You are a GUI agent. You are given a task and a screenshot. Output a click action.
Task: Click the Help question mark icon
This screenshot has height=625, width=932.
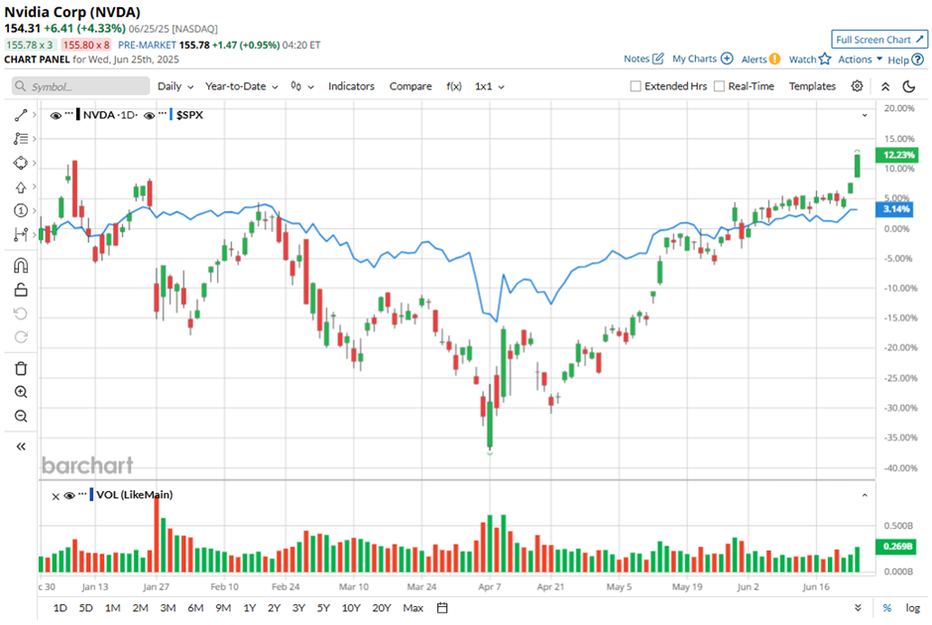click(x=918, y=60)
